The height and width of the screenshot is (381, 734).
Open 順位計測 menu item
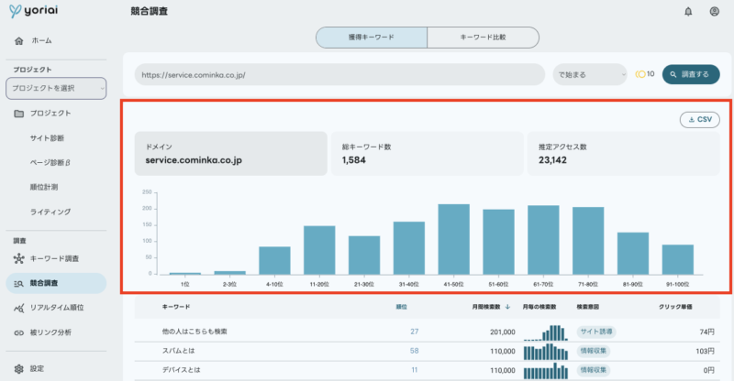[x=44, y=188]
